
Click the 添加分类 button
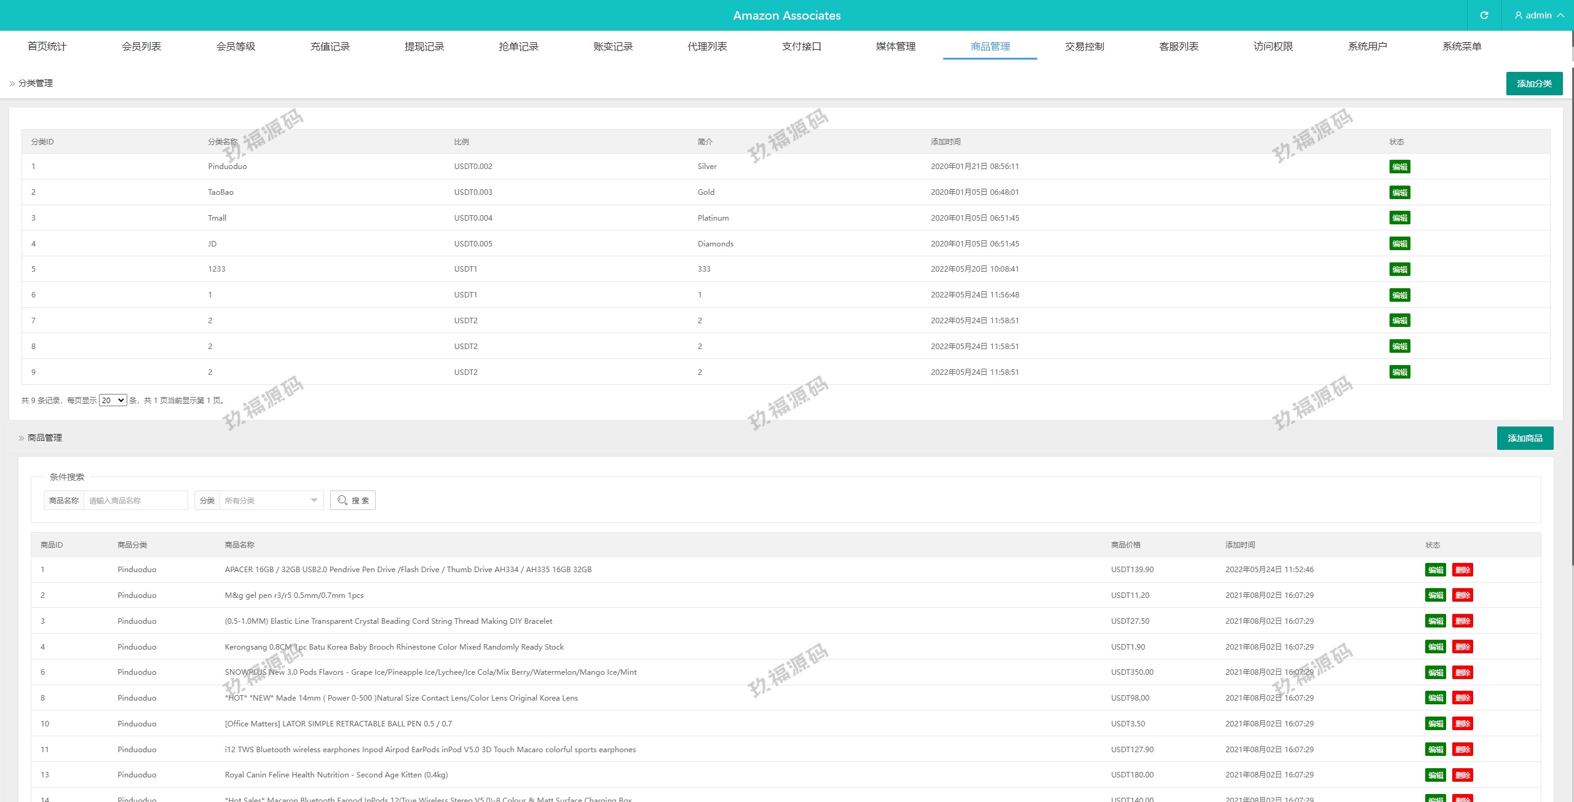(x=1533, y=84)
